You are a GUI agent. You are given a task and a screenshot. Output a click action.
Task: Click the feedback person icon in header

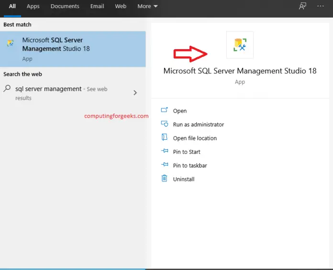pyautogui.click(x=302, y=6)
